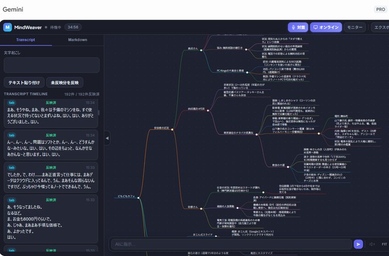Select the ども/どもカフェ root node
Screen dimensions: 389x256
point(127,196)
